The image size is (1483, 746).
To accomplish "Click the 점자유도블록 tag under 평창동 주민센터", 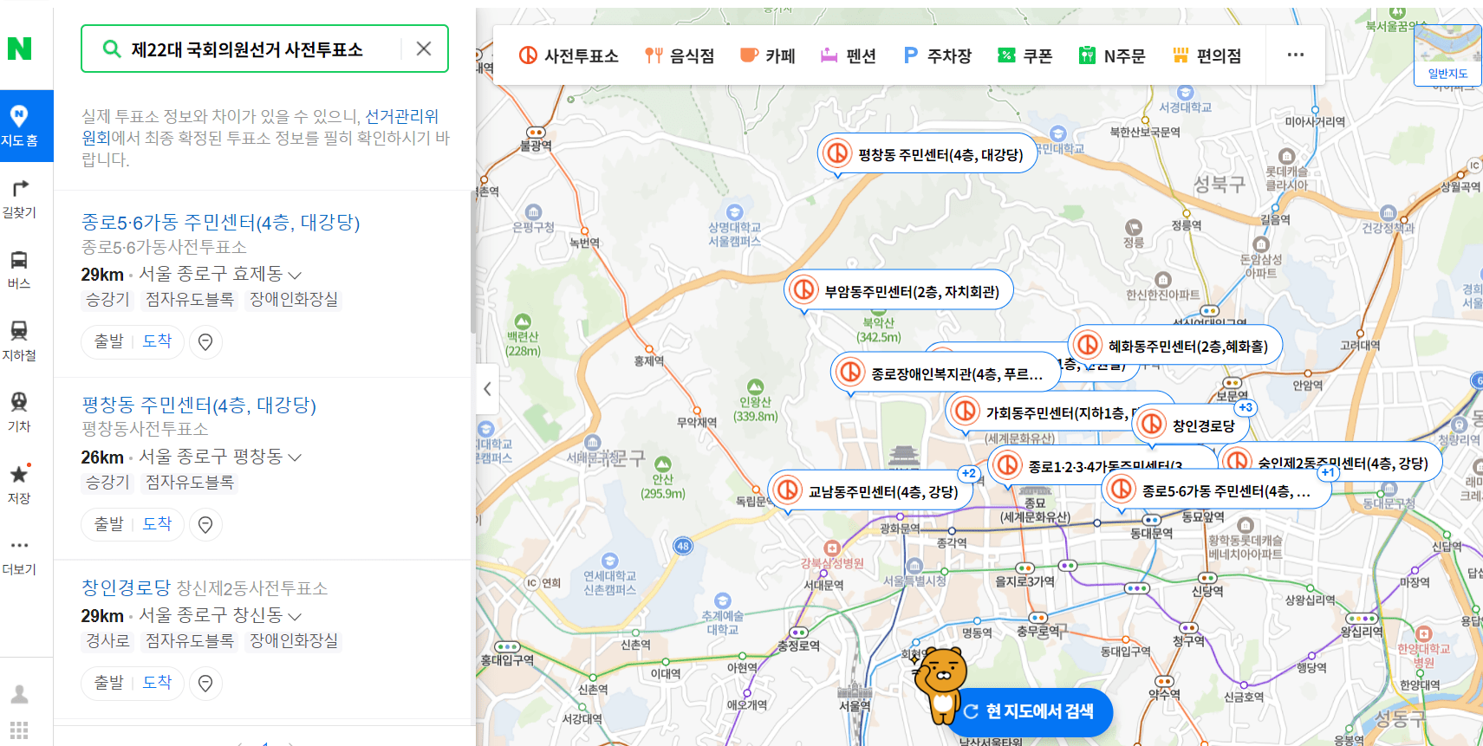I will pyautogui.click(x=190, y=483).
